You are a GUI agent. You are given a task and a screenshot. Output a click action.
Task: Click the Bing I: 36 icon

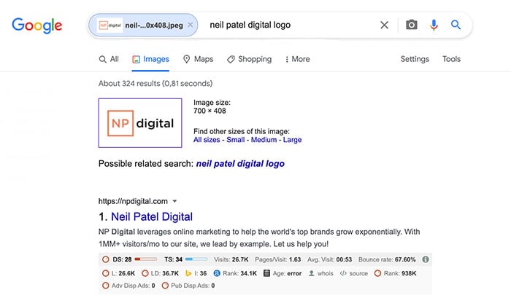pos(188,273)
